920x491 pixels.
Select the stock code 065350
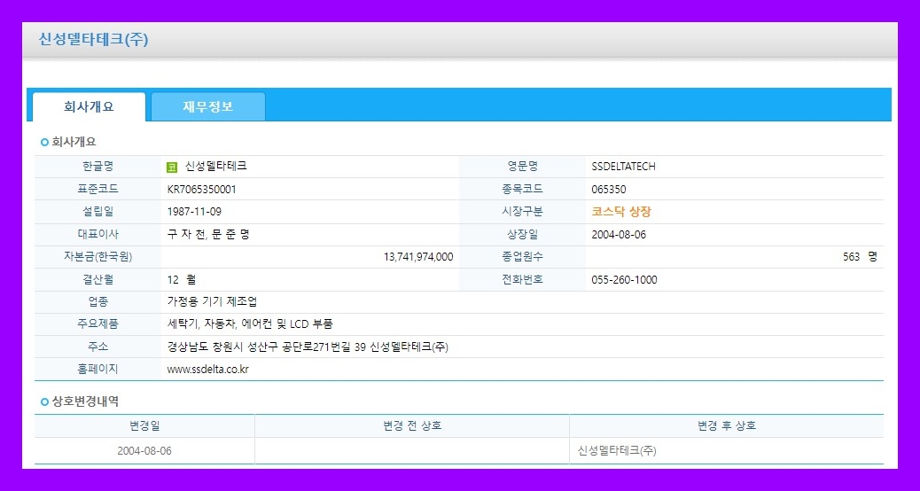point(609,190)
